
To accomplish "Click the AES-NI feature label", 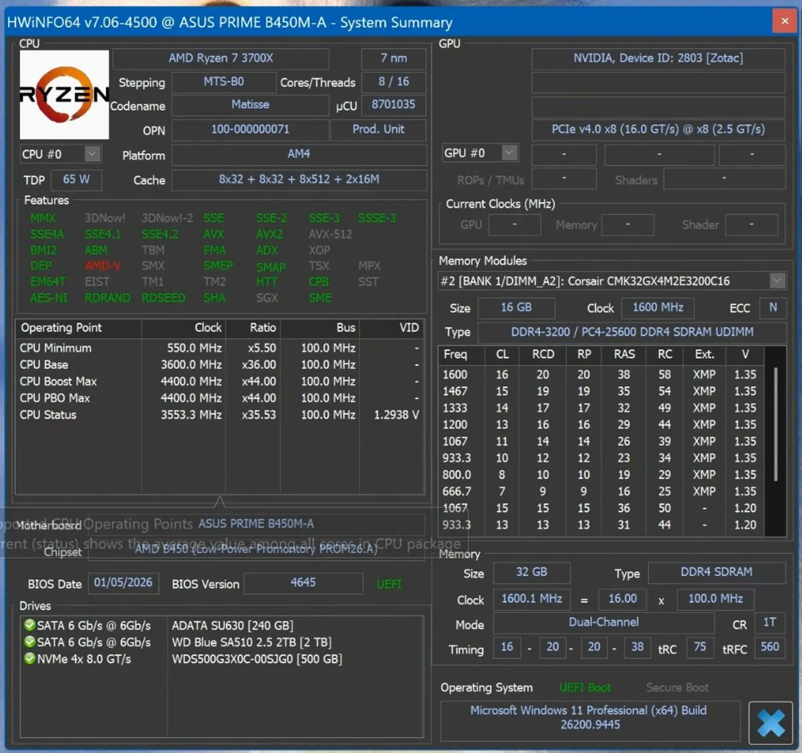I will 49,298.
